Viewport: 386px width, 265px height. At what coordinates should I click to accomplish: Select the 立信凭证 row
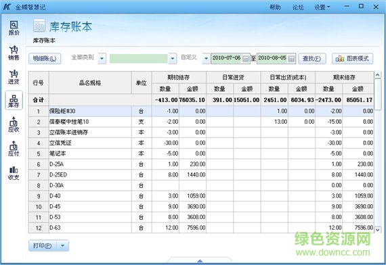tap(201, 143)
